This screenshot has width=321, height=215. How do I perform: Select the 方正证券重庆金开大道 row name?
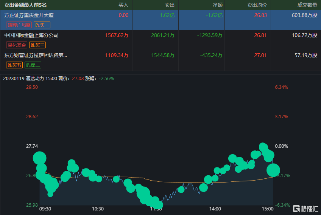tap(29, 15)
